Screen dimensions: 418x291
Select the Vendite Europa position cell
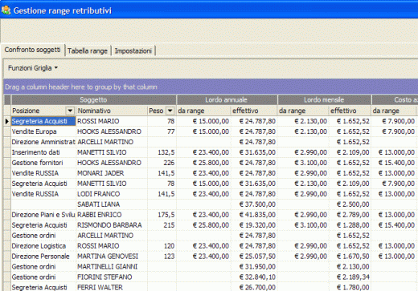(43, 131)
